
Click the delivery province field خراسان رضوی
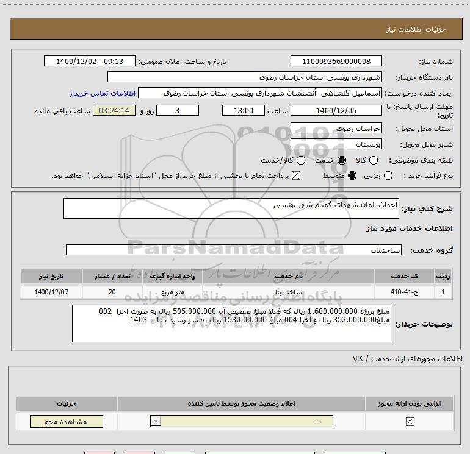pyautogui.click(x=336, y=128)
